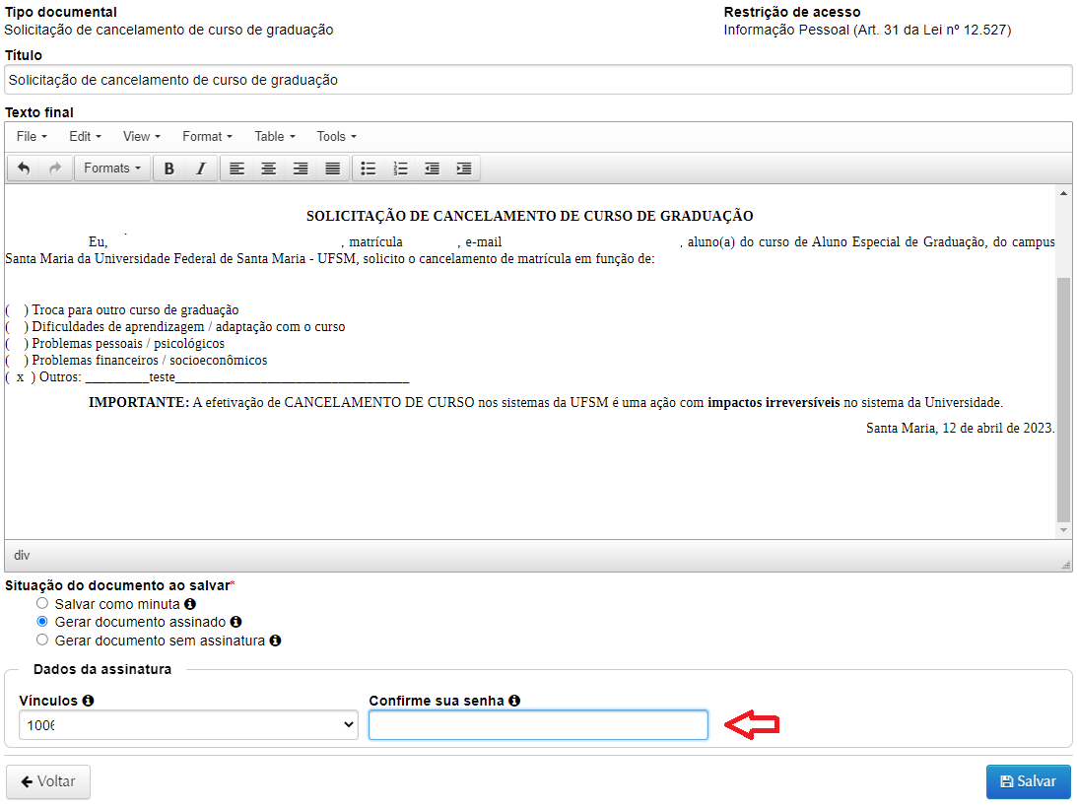This screenshot has width=1077, height=810.
Task: Insert a bullet list
Action: click(x=369, y=169)
